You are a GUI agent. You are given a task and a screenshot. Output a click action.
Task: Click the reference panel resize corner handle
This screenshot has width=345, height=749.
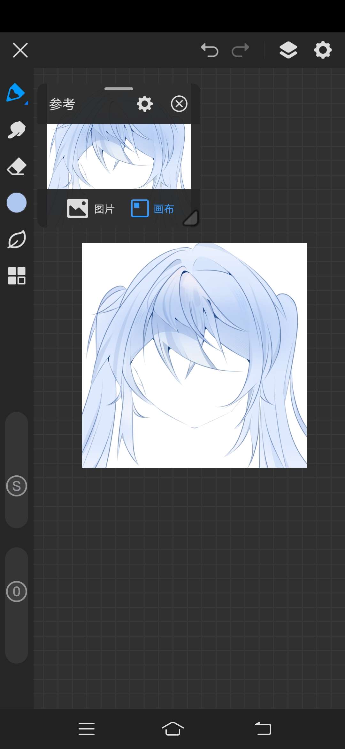pos(191,218)
